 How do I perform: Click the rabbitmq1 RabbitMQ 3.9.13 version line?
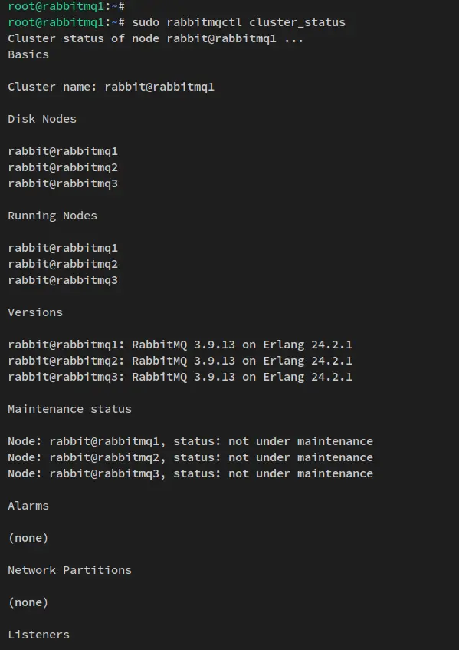click(180, 345)
